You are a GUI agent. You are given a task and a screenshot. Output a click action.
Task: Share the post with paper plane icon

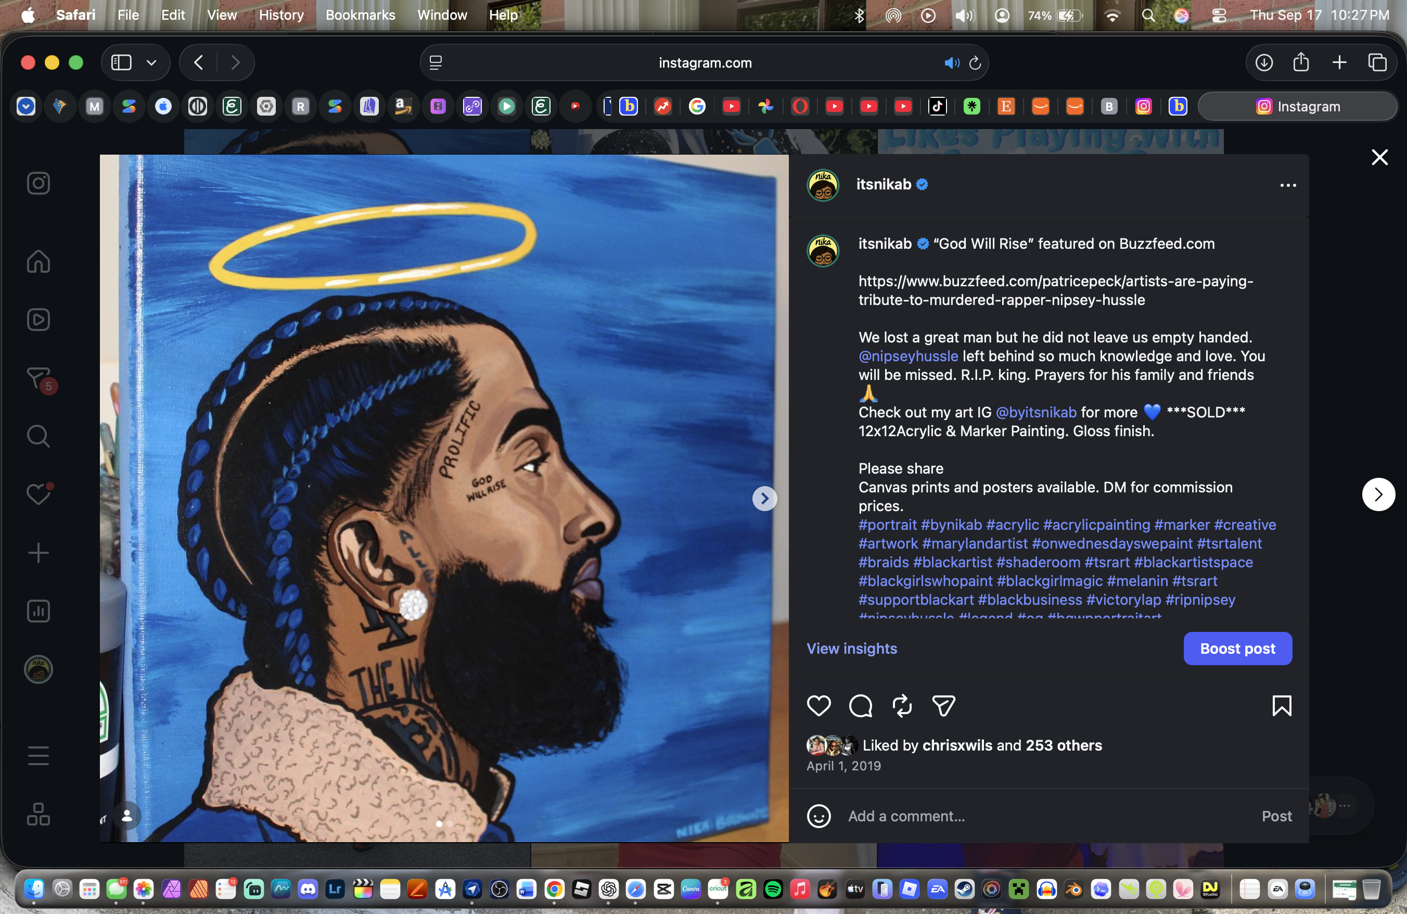(x=943, y=705)
